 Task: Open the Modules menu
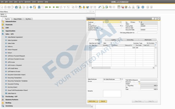coord(27,2)
